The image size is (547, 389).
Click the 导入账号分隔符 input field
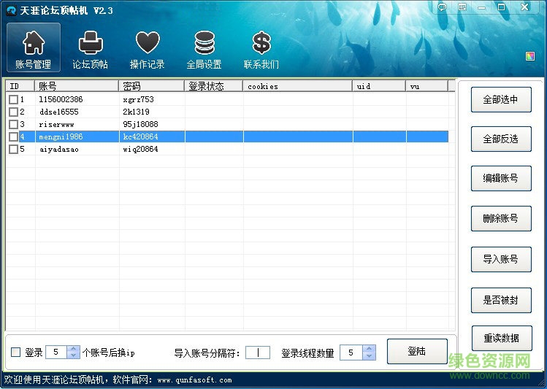coord(258,353)
